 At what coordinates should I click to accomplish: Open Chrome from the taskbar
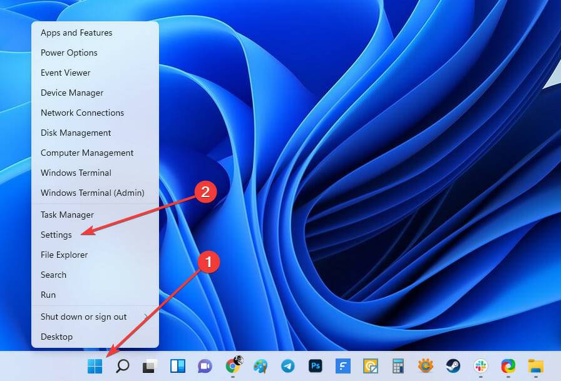pyautogui.click(x=233, y=367)
